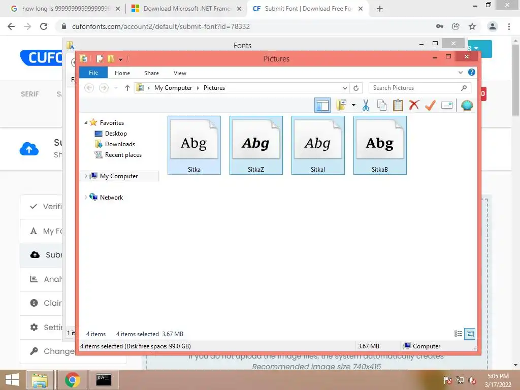Click the File Explorer taskbar icon
Image resolution: width=520 pixels, height=390 pixels.
point(40,380)
